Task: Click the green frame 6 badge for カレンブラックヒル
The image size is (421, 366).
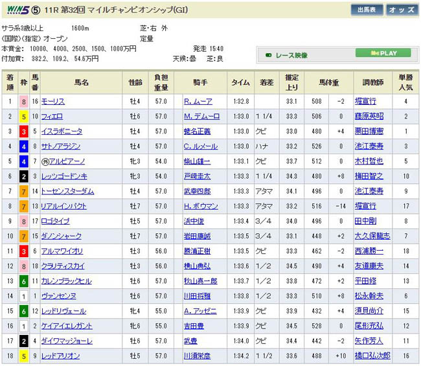Action: (x=25, y=280)
